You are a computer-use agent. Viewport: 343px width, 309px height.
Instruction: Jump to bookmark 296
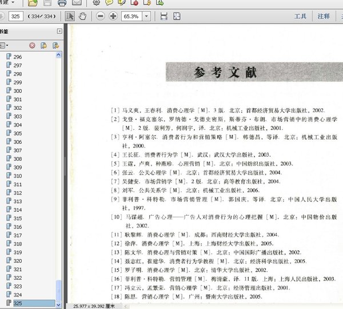[x=18, y=57]
